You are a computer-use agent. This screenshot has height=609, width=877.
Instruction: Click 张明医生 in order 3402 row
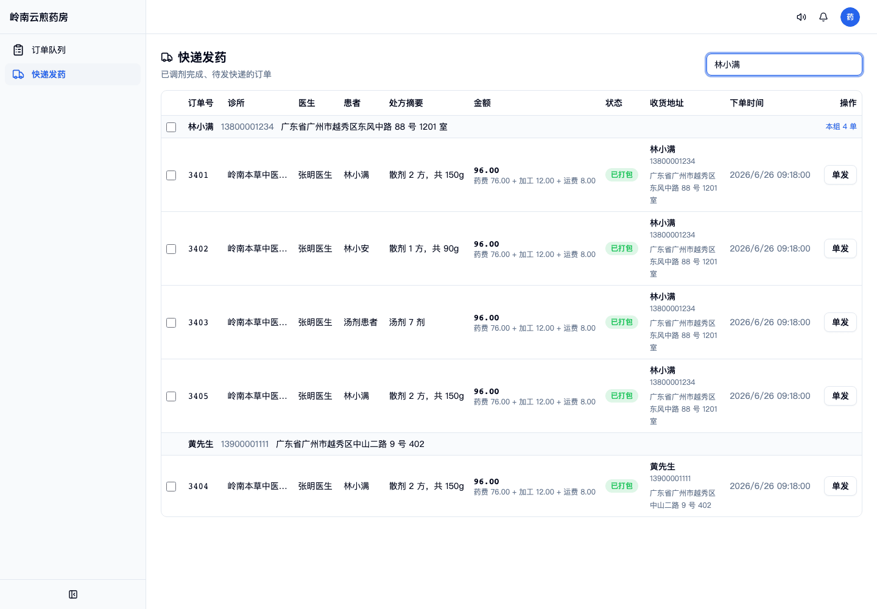click(x=315, y=248)
